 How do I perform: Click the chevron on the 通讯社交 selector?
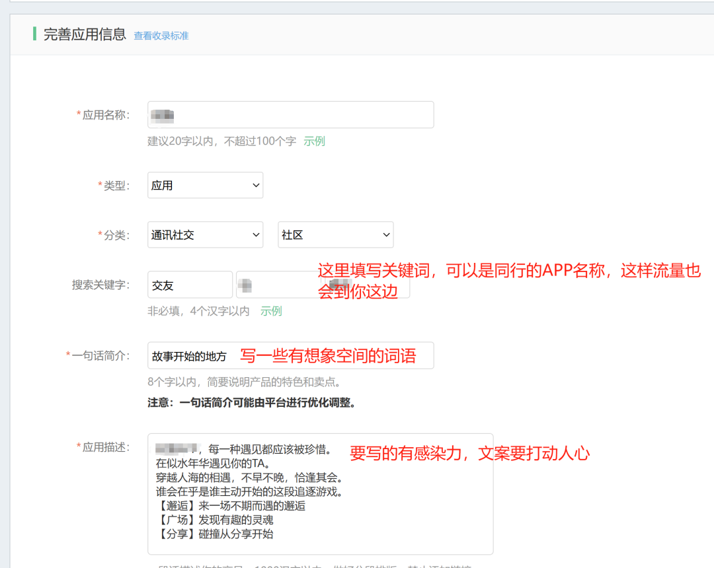click(x=255, y=234)
